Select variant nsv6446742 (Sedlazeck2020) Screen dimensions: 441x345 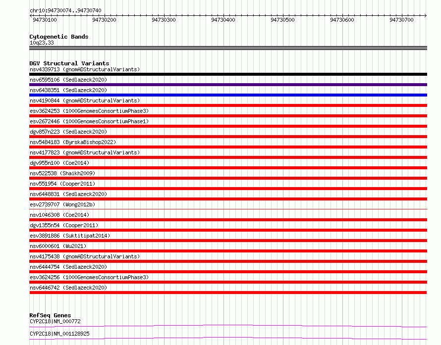(x=68, y=288)
